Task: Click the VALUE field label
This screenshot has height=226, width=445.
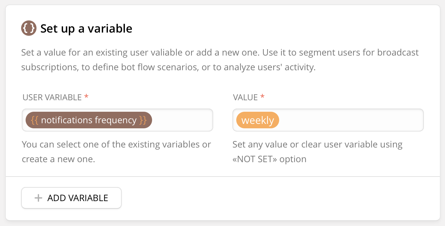Action: pos(245,98)
